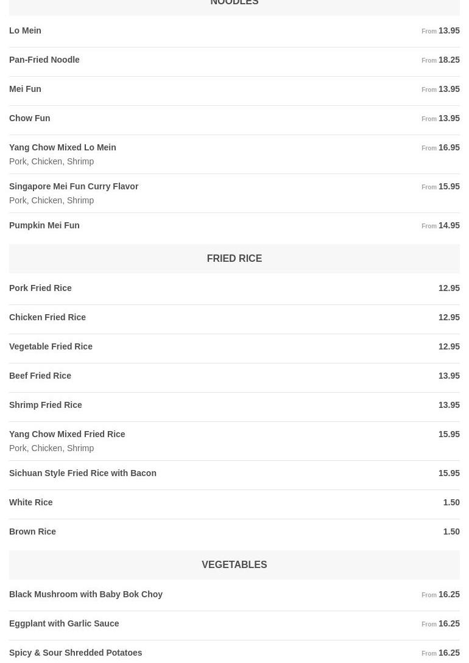Select Shrimp Fried Rice
469x663 pixels.
click(x=46, y=405)
